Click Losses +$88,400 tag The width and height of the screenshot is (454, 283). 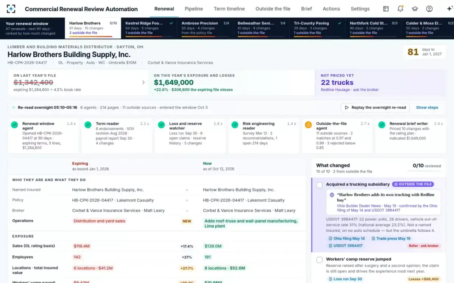coord(424,279)
